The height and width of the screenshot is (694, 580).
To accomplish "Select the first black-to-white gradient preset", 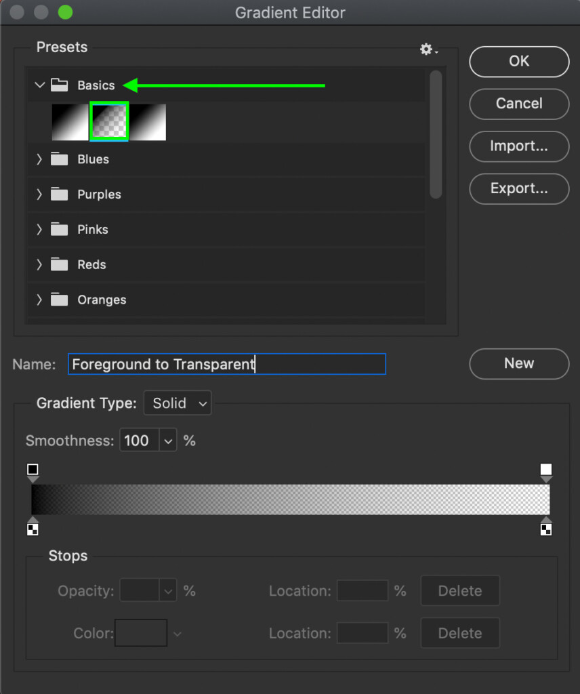I will 70,122.
